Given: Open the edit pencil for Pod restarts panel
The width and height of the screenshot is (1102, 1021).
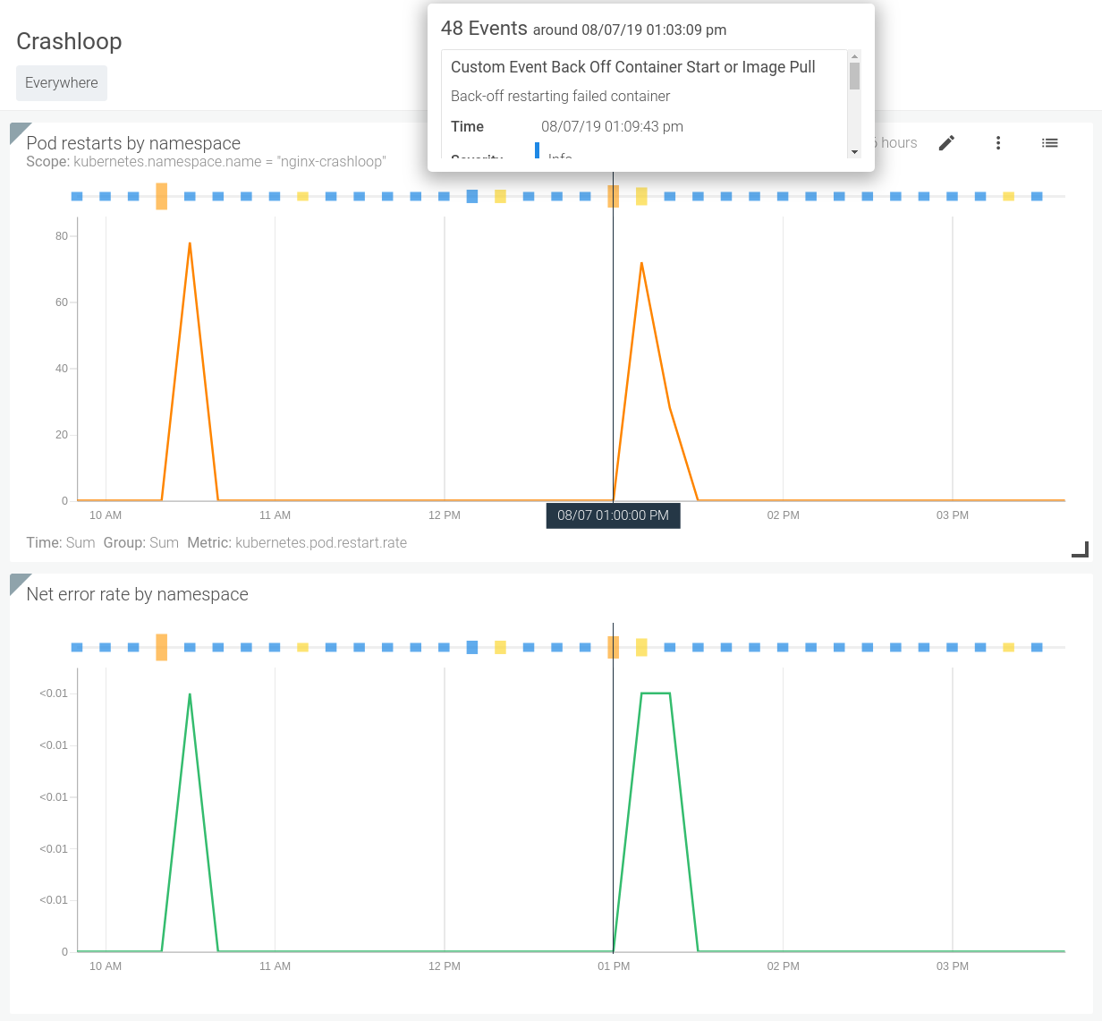Looking at the screenshot, I should coord(946,142).
